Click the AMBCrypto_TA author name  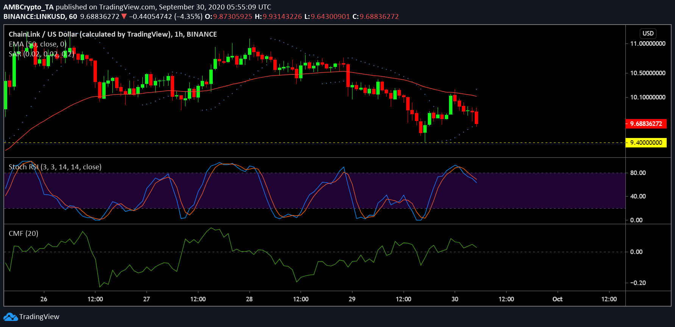coord(28,7)
